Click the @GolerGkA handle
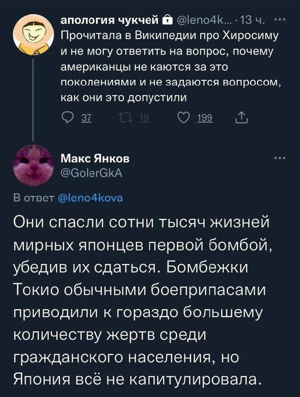 pos(90,172)
